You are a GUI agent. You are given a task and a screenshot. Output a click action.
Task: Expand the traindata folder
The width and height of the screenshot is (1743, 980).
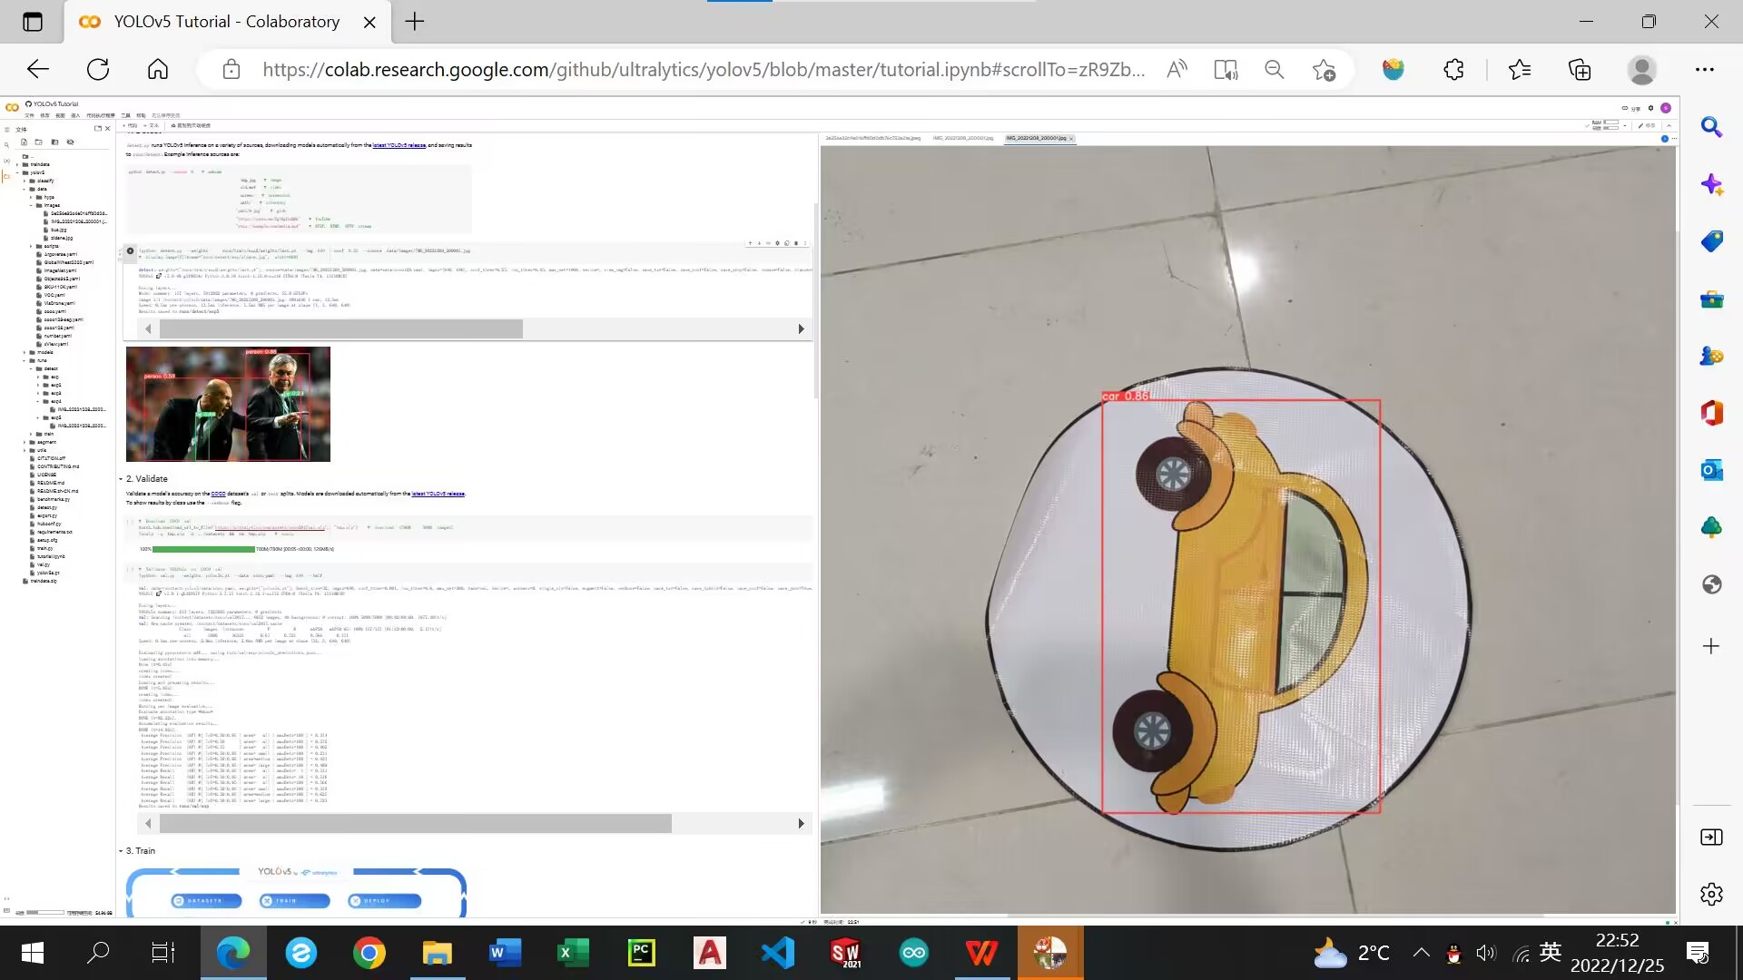coord(18,164)
